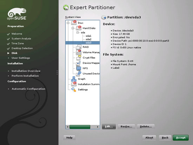
Task: Click the current Disk step
Action: (14, 53)
